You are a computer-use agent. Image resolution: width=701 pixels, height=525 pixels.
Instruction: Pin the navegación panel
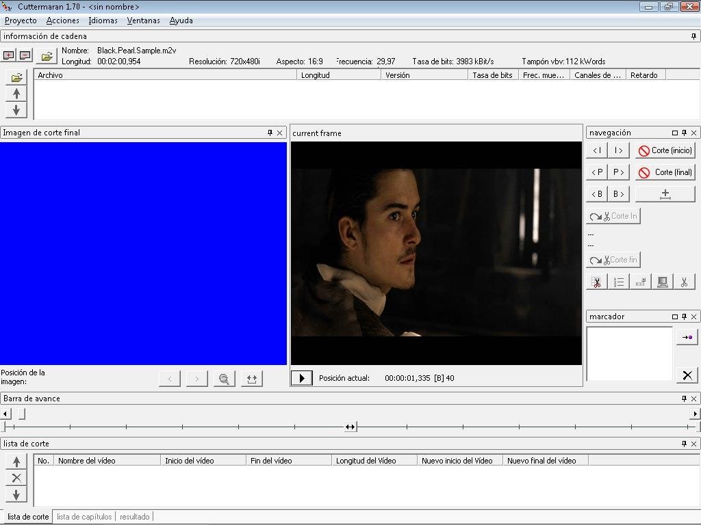click(684, 133)
